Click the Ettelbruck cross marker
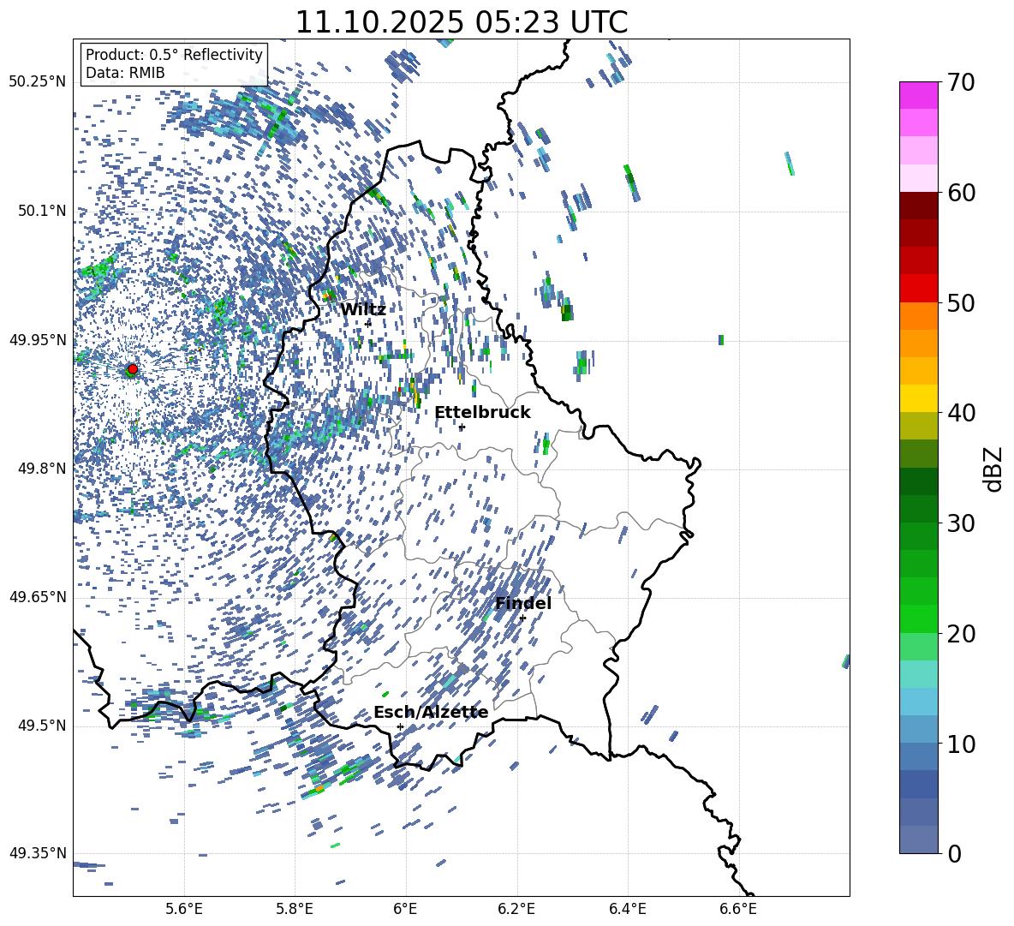1014x926 pixels. tap(462, 427)
